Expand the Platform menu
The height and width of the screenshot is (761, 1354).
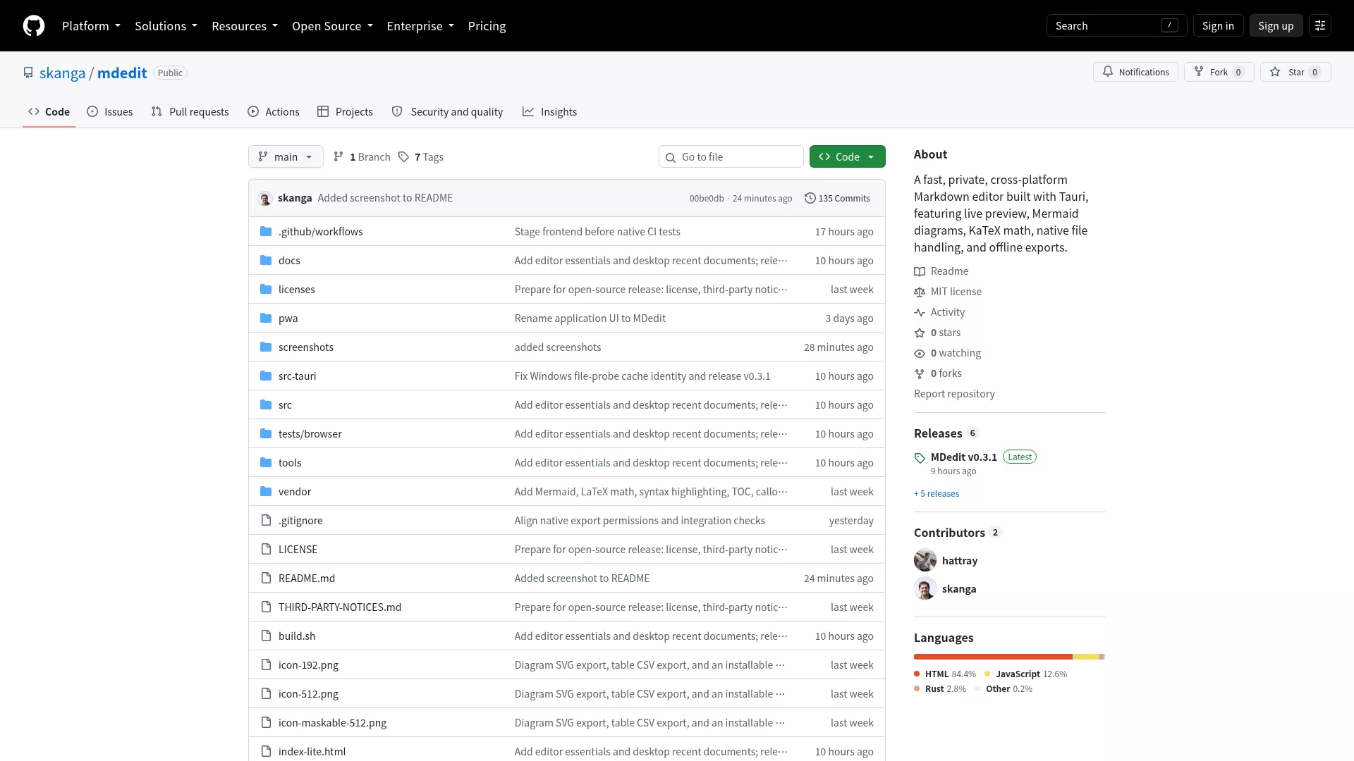click(x=91, y=26)
